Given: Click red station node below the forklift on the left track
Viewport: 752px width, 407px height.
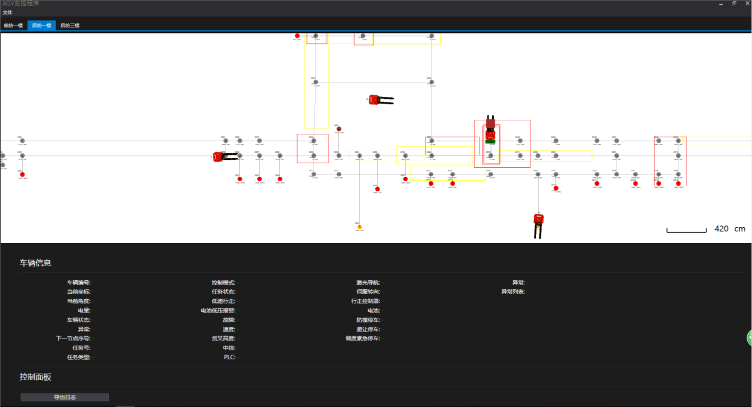Looking at the screenshot, I should [x=240, y=179].
